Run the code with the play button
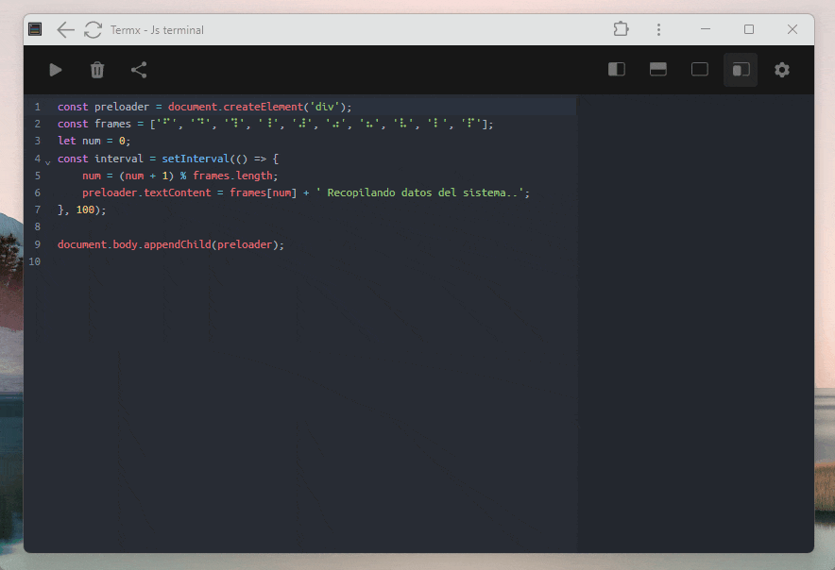835x570 pixels. (56, 70)
